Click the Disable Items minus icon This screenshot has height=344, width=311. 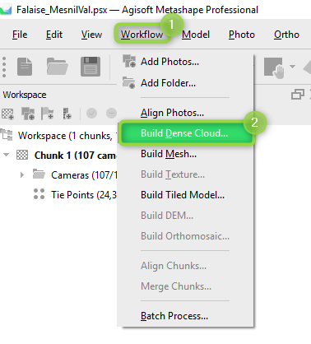[x=111, y=113]
